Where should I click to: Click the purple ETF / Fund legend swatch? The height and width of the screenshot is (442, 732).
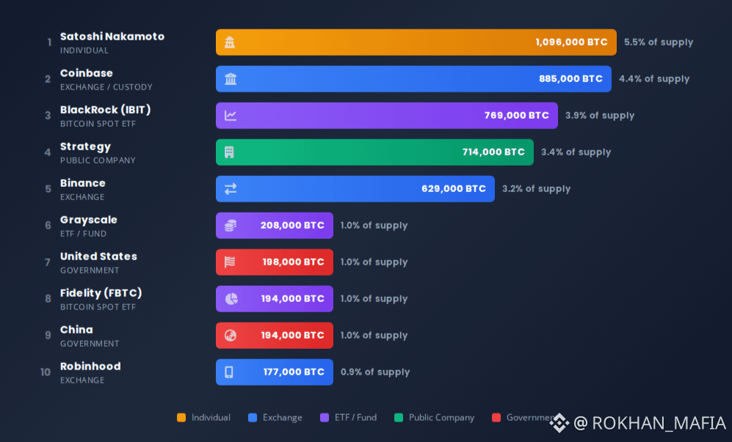pyautogui.click(x=325, y=417)
